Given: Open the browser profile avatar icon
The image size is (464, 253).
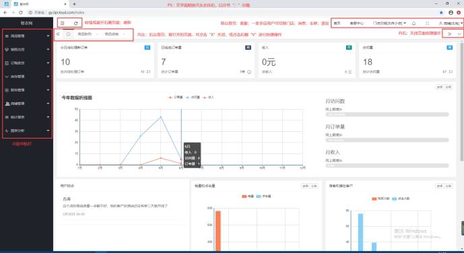Looking at the screenshot, I should [451, 12].
